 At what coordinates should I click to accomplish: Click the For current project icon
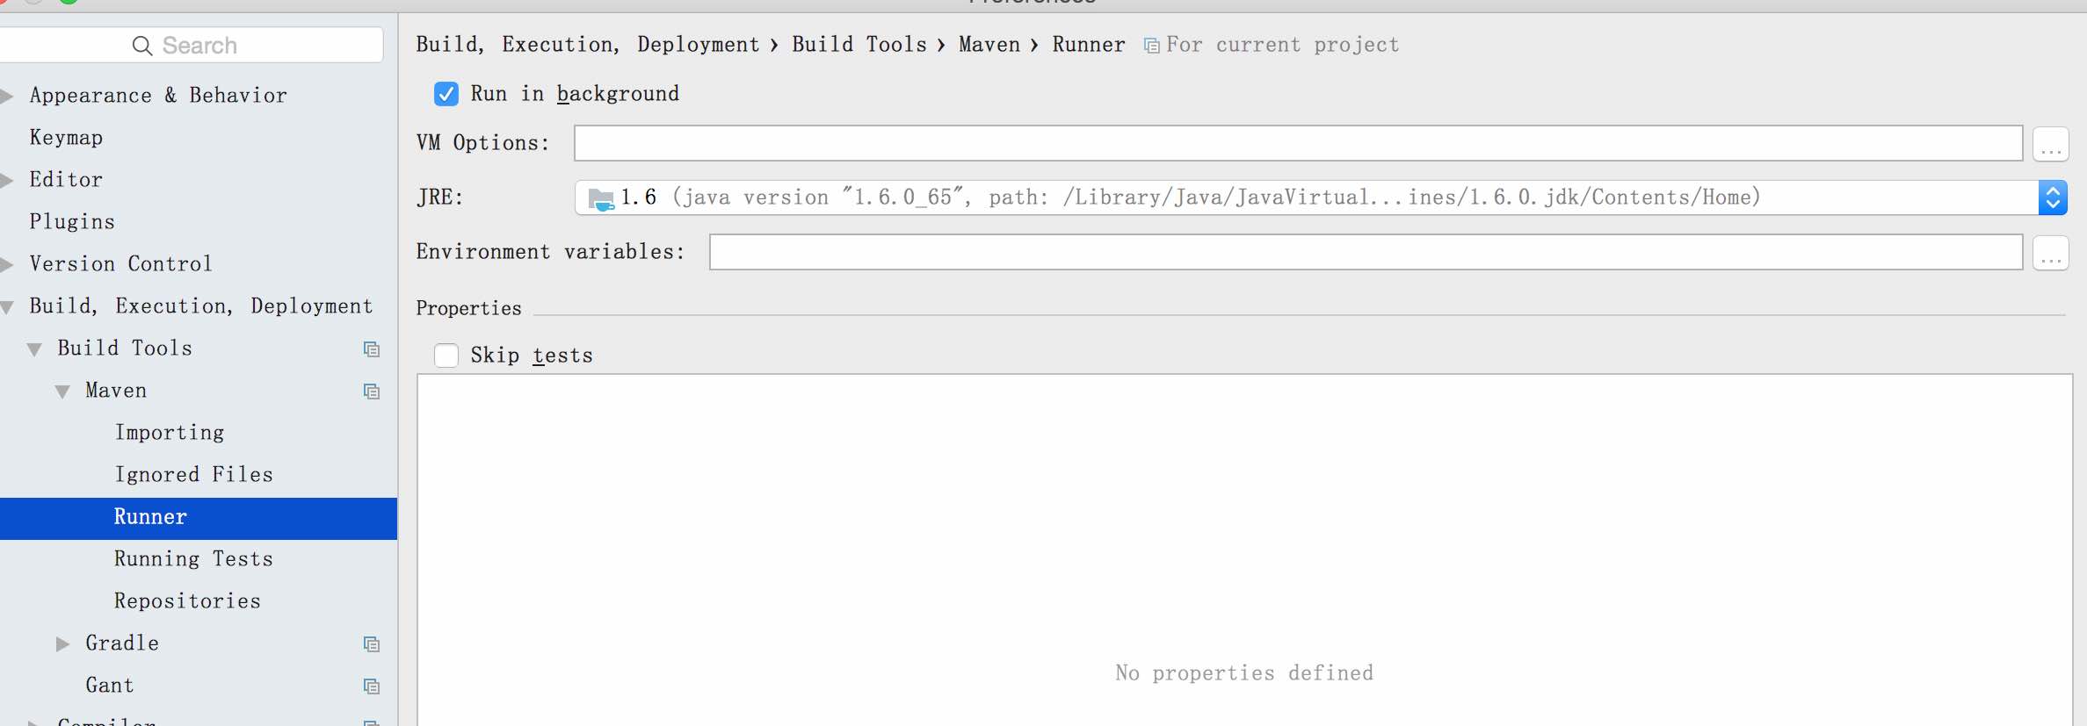pyautogui.click(x=1151, y=46)
